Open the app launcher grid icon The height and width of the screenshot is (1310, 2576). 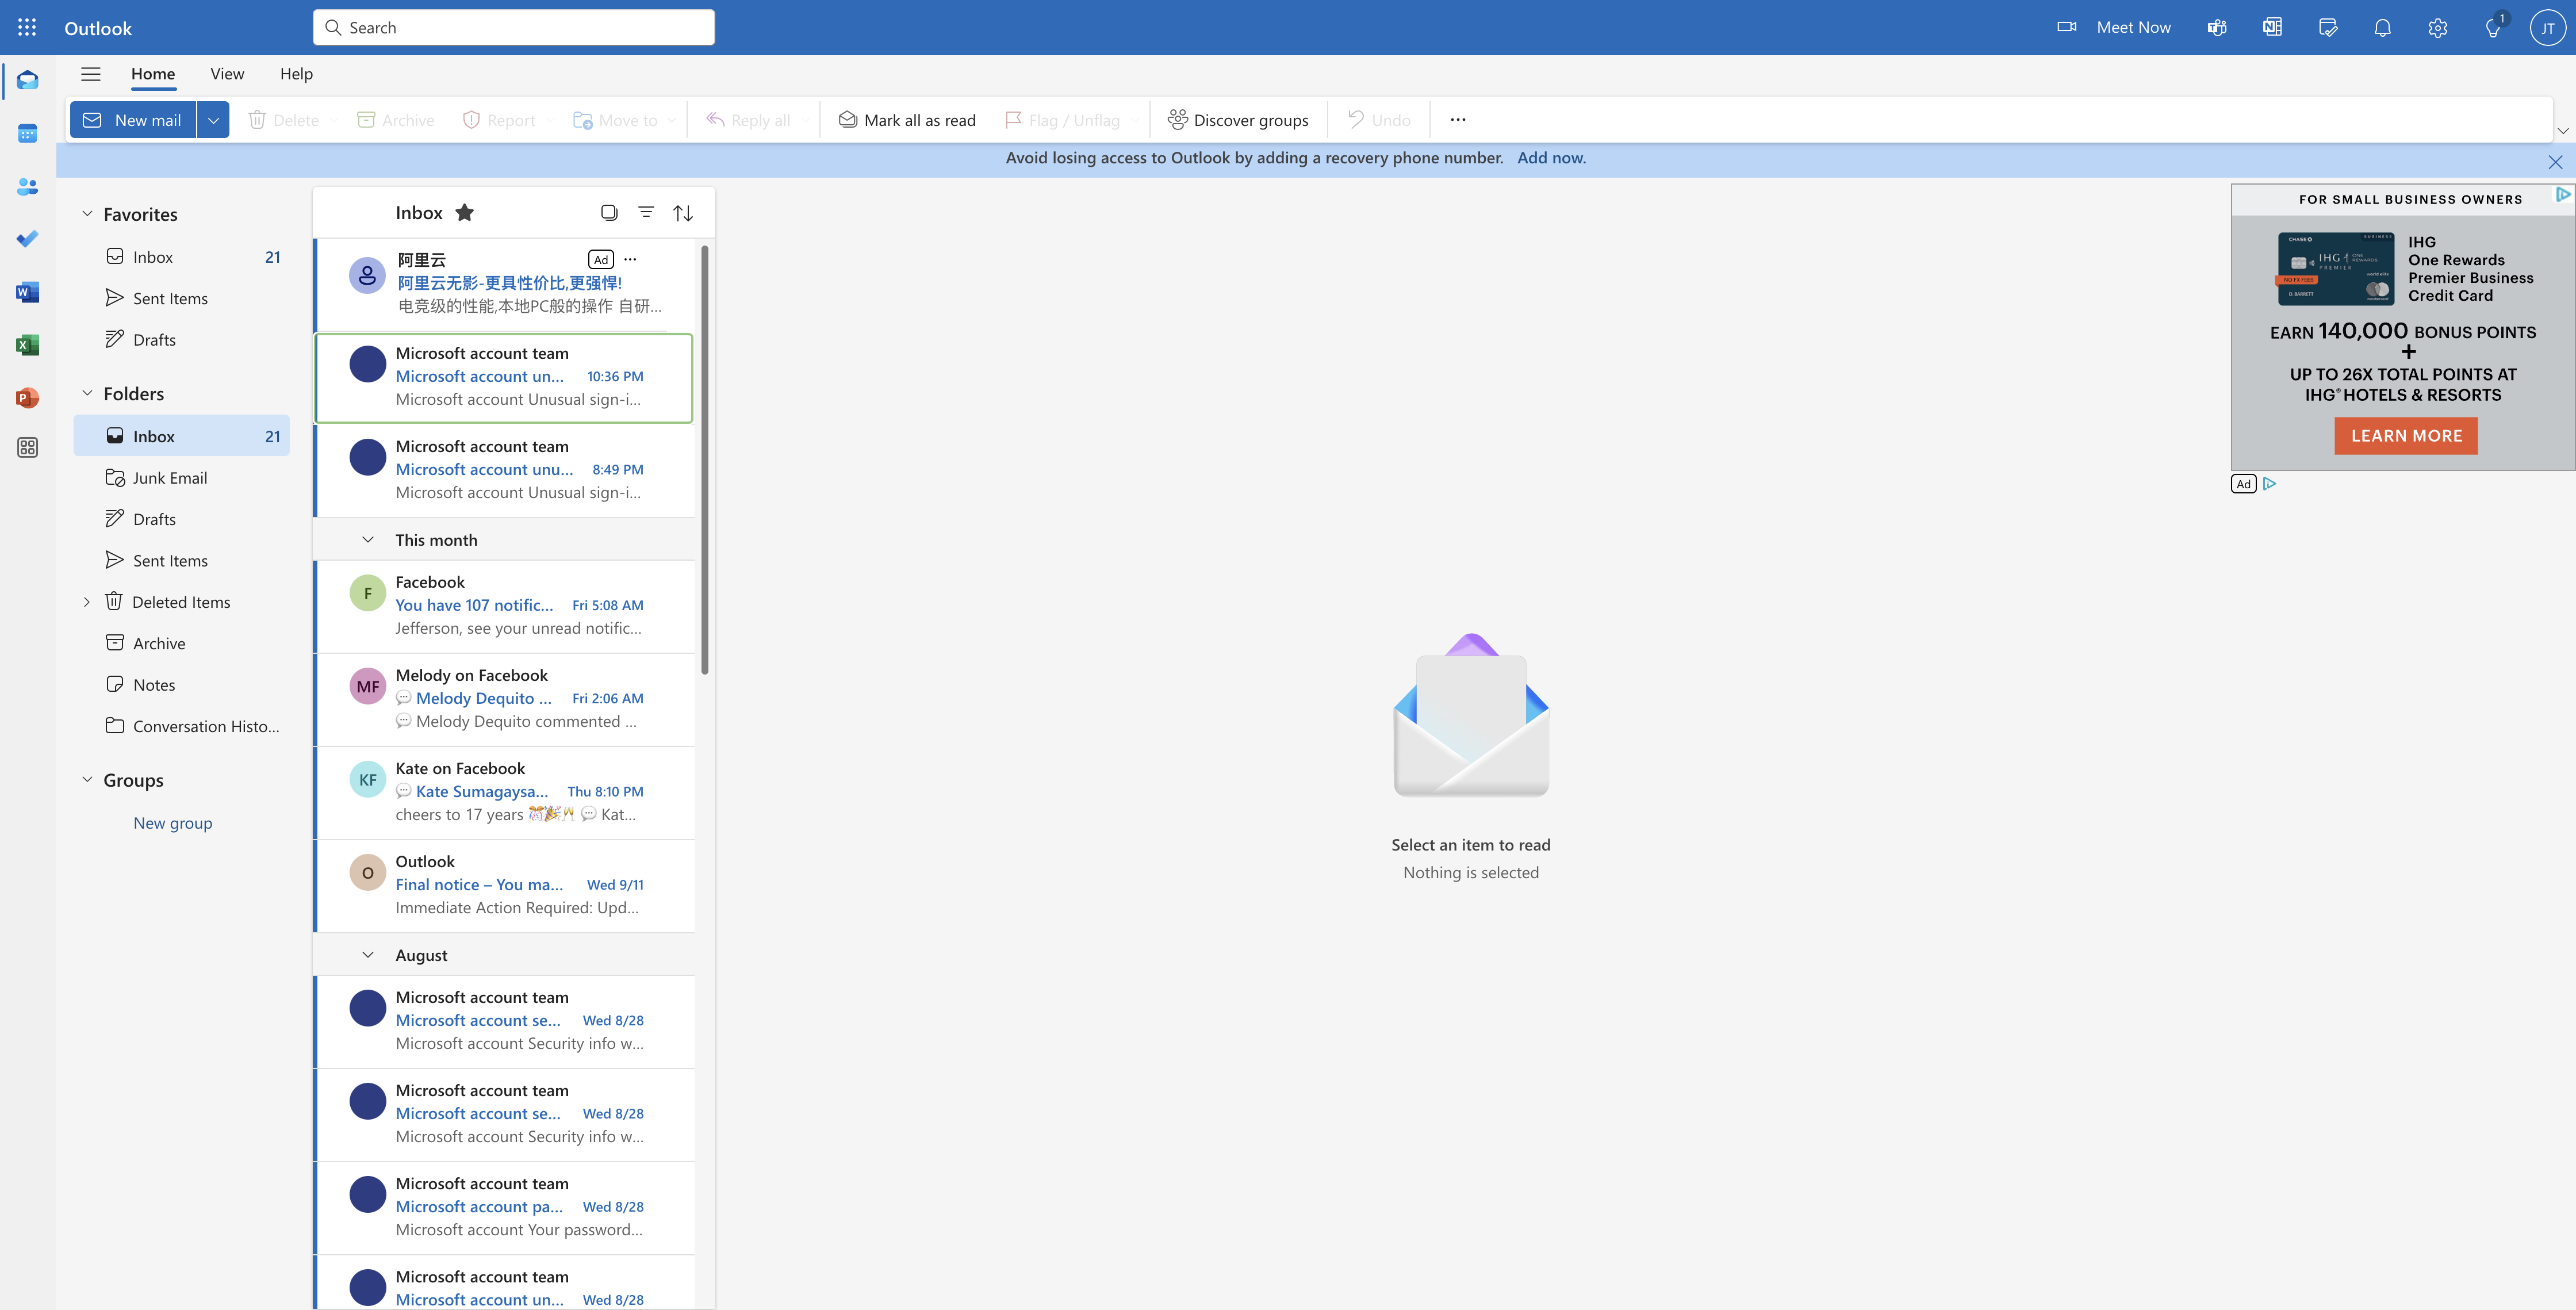tap(27, 27)
